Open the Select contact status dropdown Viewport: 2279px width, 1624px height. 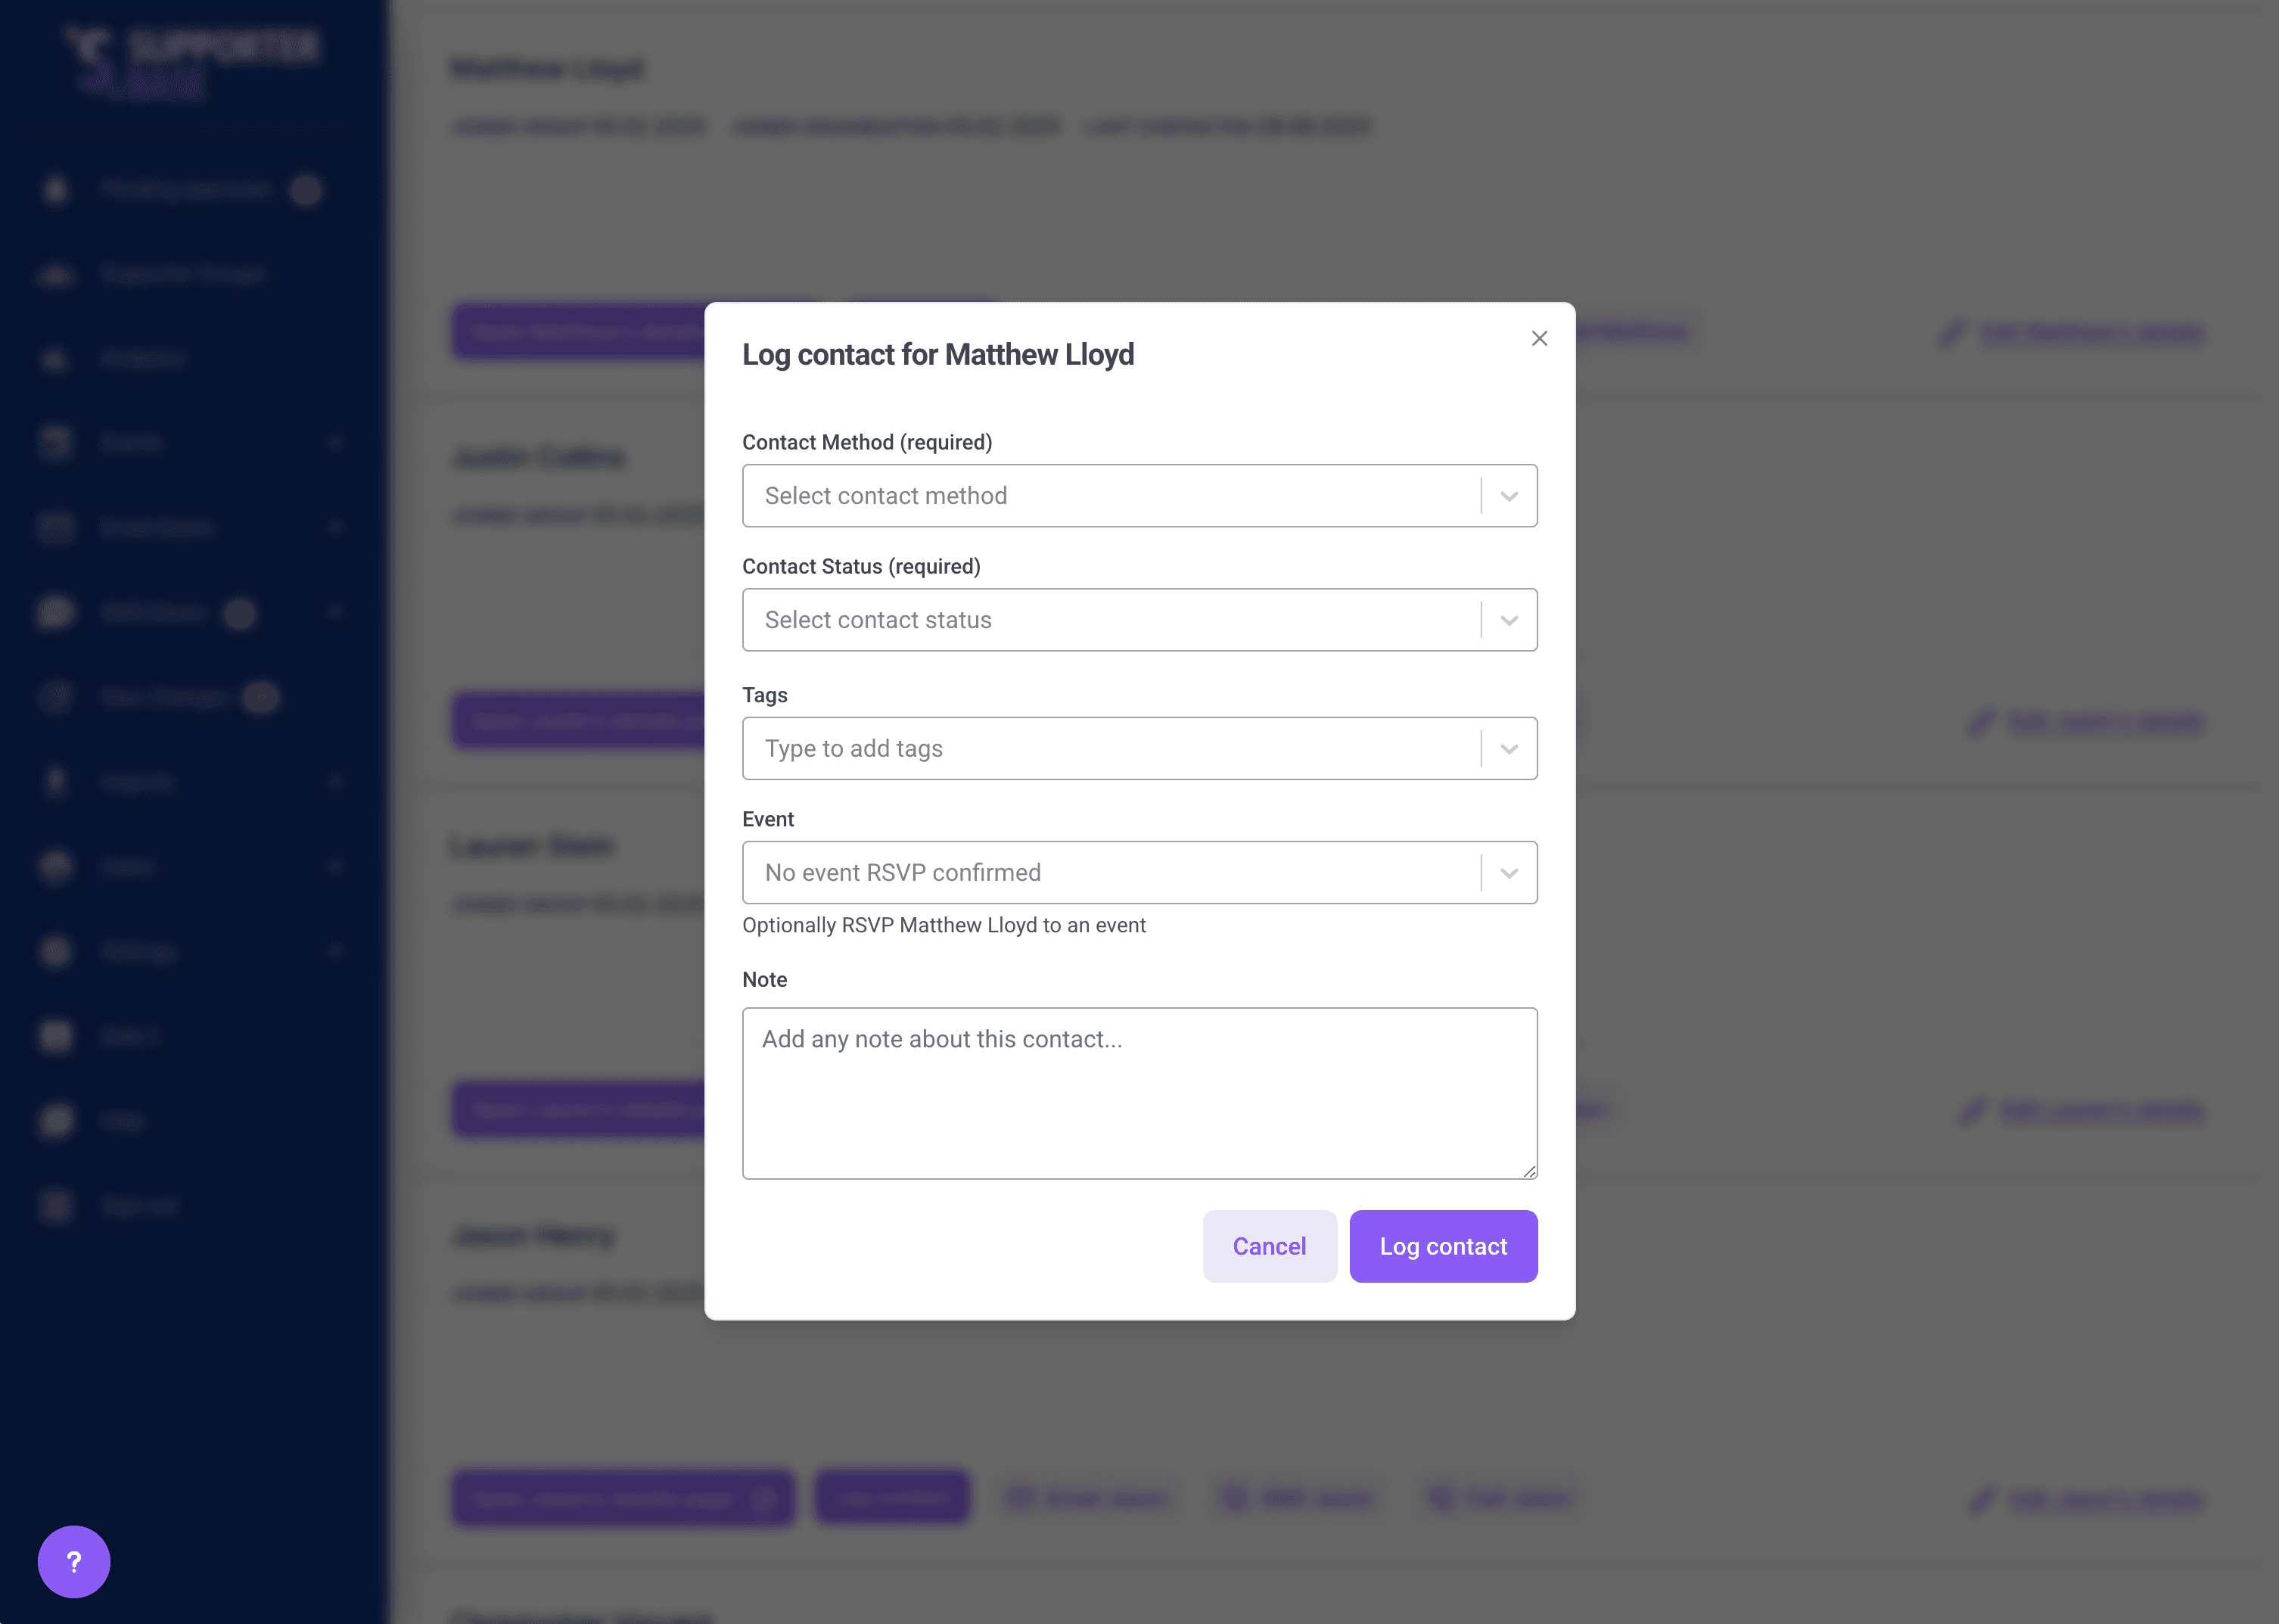(x=1109, y=620)
